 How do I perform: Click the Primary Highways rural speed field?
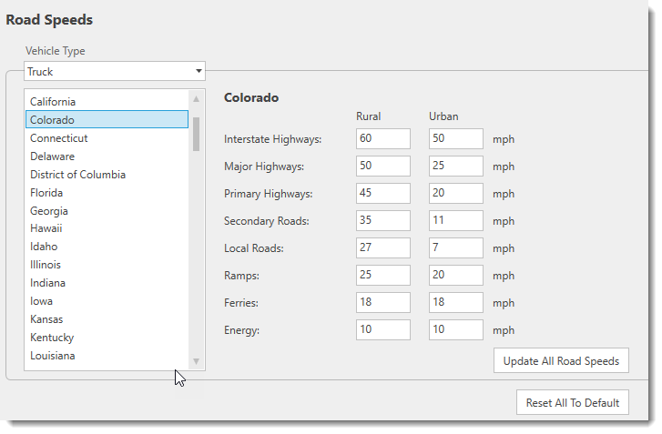tap(382, 194)
